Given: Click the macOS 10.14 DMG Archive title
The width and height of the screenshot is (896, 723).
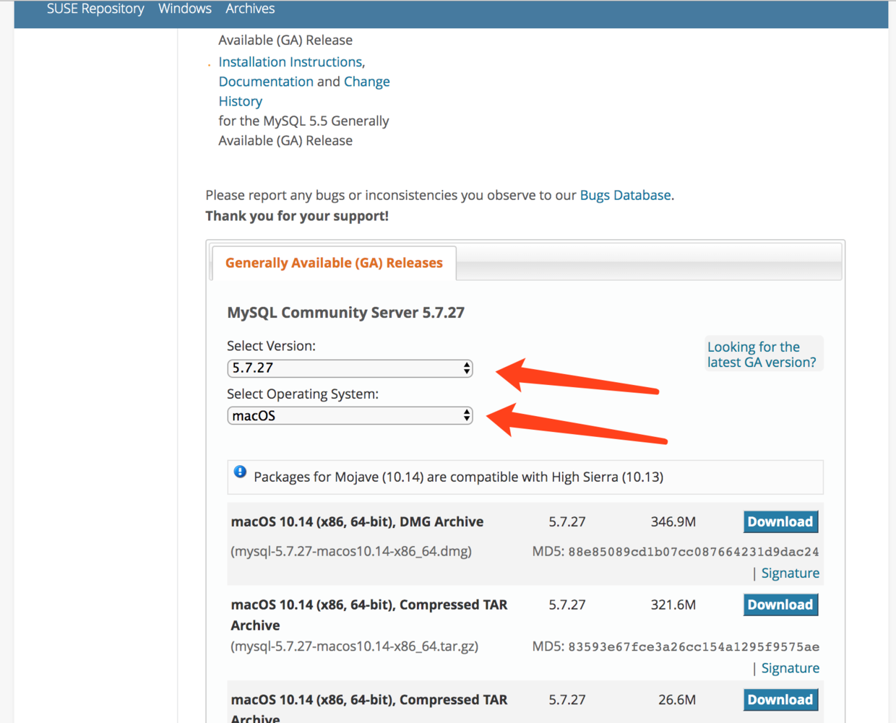Looking at the screenshot, I should click(x=357, y=521).
